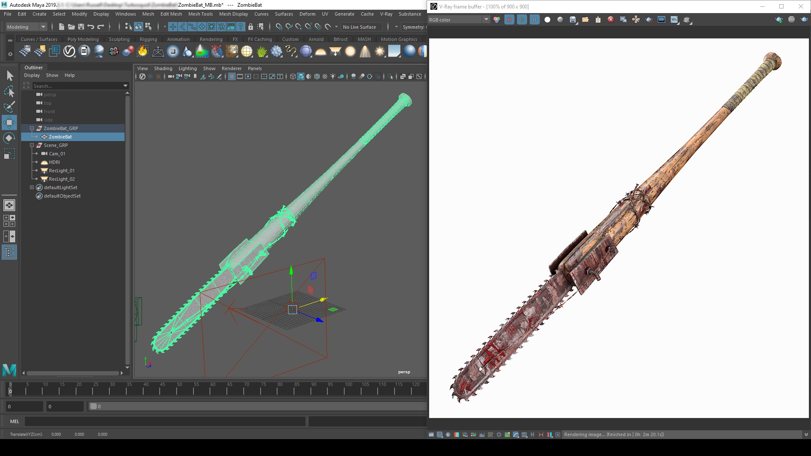This screenshot has width=811, height=456.
Task: Select the Move tool in left toolbox
Action: tap(9, 122)
